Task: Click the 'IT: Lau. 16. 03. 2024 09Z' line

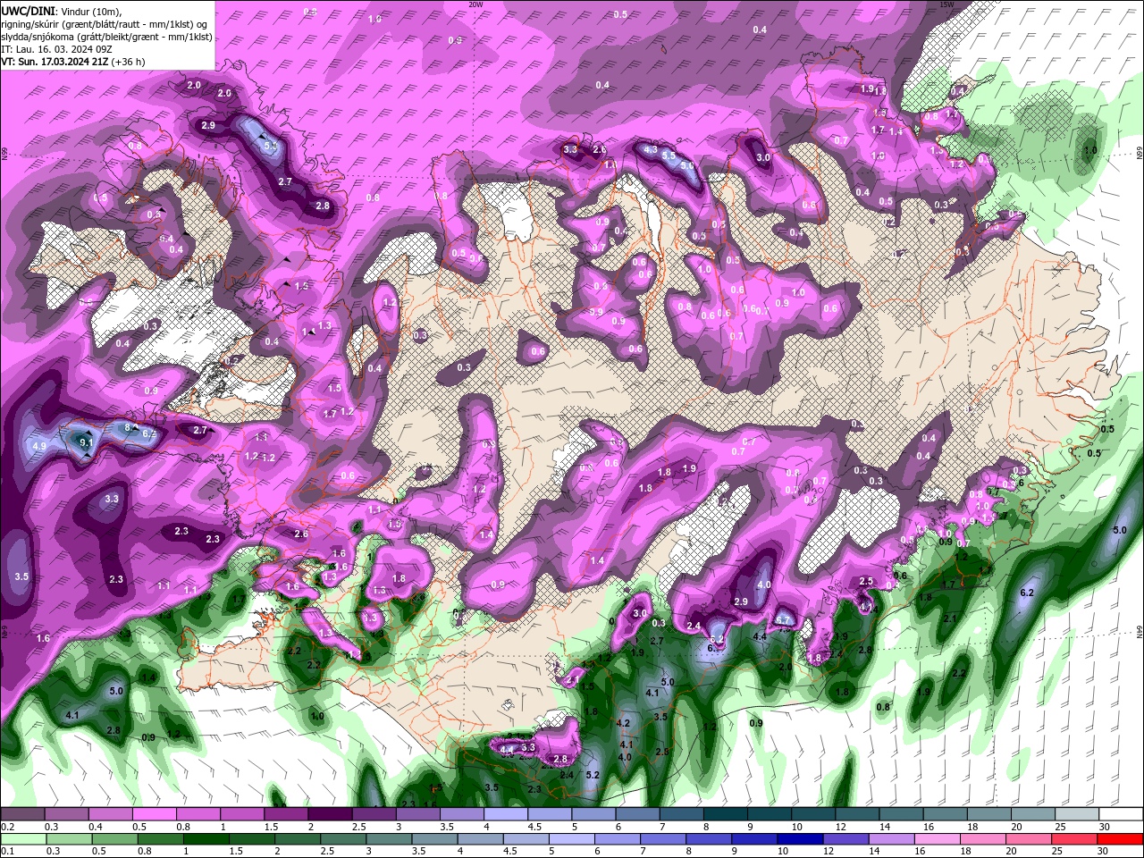Action: [x=57, y=49]
